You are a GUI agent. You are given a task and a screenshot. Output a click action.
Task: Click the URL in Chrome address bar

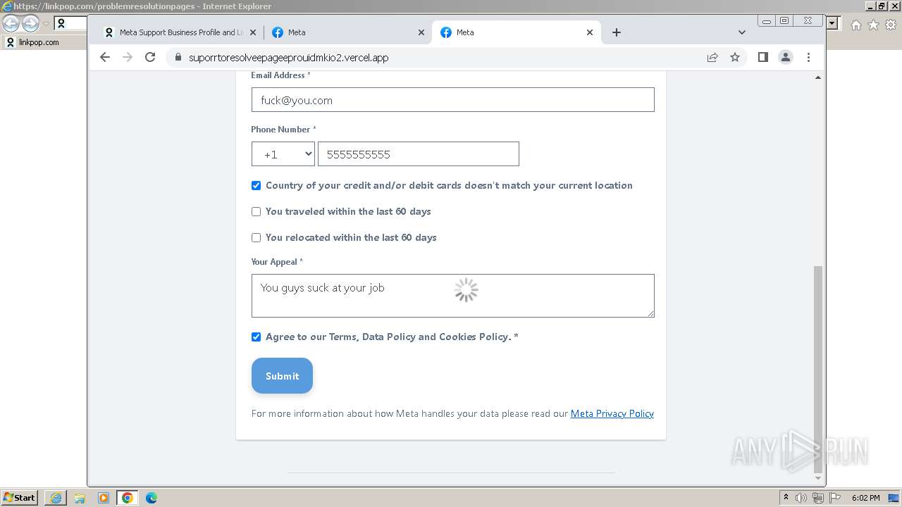pyautogui.click(x=288, y=58)
